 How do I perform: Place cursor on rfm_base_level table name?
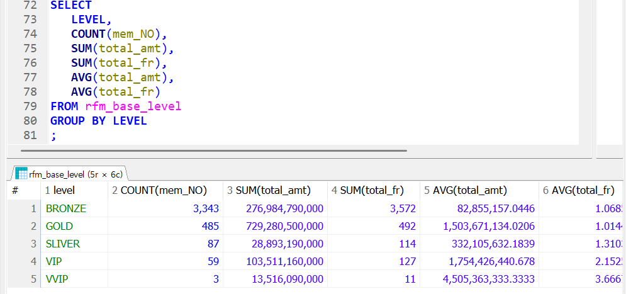133,106
